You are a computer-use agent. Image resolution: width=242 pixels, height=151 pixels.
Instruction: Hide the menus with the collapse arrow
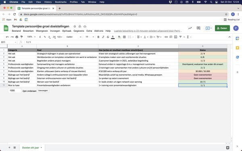pyautogui.click(x=229, y=37)
